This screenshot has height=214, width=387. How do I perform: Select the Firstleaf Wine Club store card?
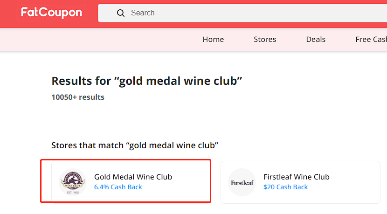[x=300, y=182]
